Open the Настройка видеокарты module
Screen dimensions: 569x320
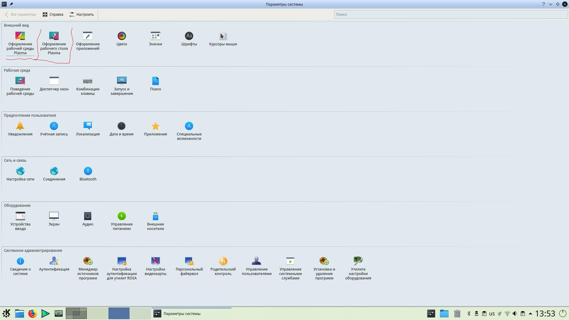click(x=155, y=266)
